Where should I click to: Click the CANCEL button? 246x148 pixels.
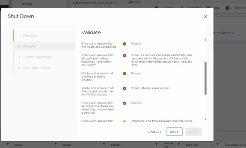click(155, 132)
